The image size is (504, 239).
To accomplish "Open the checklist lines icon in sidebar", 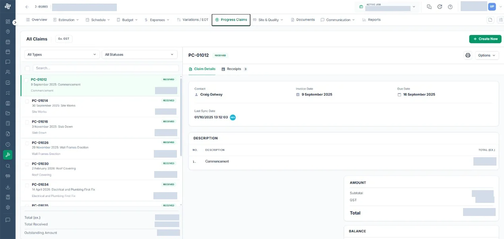I will coord(8,93).
